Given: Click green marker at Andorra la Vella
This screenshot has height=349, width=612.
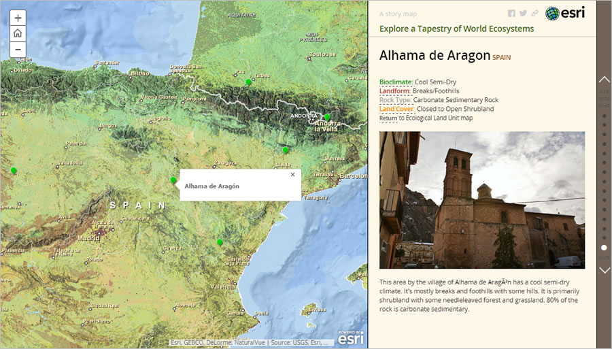Looking at the screenshot, I should coord(327,117).
